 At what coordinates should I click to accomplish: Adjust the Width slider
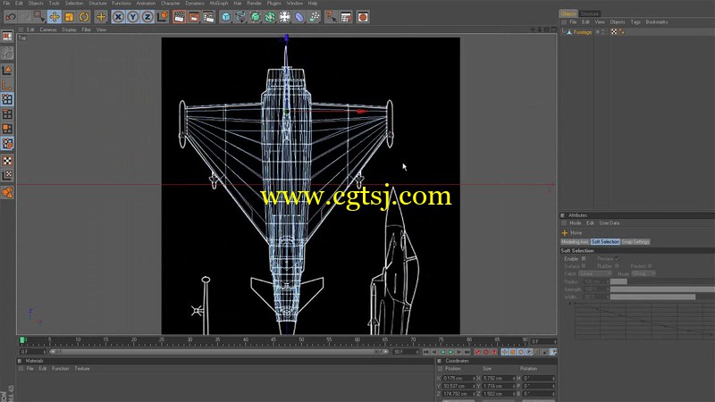coord(662,297)
